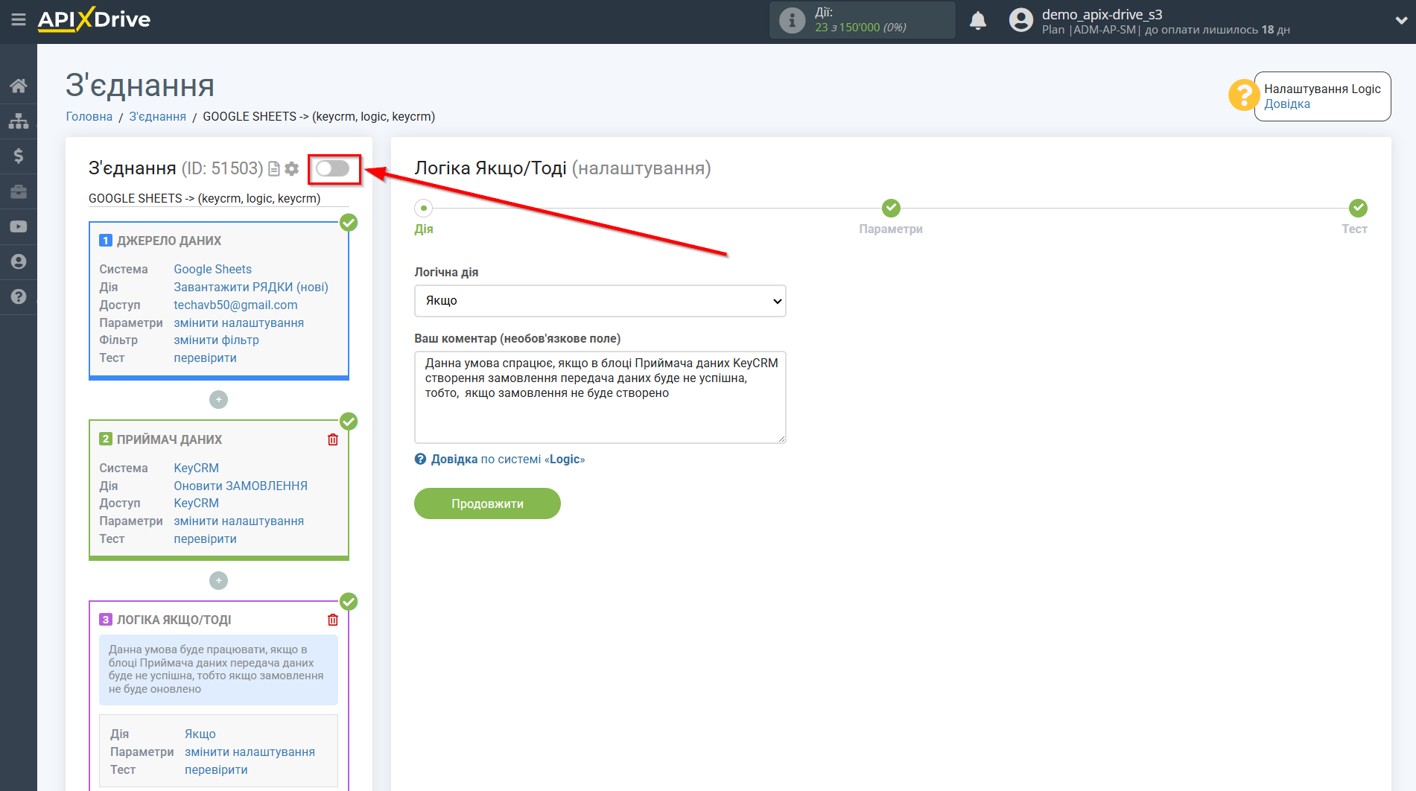Screen dimensions: 1416x791
Task: Click змінити фільтр link
Action: [x=216, y=340]
